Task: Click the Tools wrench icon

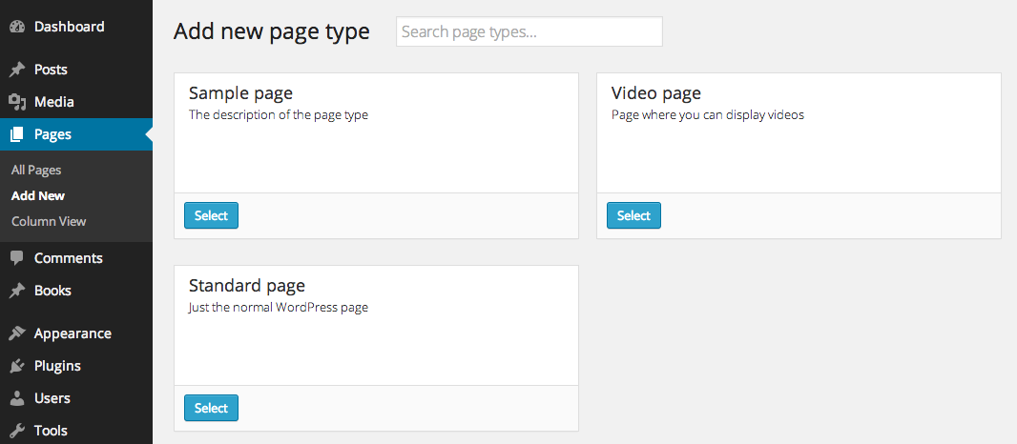Action: tap(17, 431)
